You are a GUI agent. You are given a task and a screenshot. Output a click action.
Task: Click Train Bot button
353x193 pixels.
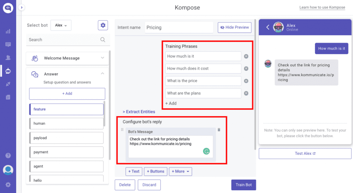[x=244, y=185]
